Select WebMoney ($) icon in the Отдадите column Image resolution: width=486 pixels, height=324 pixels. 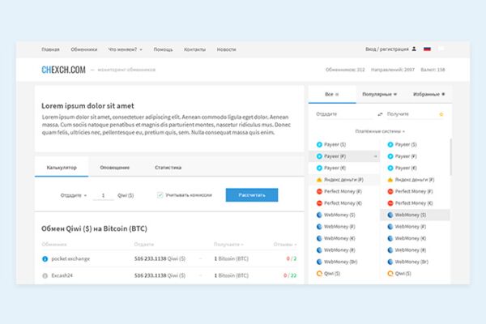coord(319,215)
